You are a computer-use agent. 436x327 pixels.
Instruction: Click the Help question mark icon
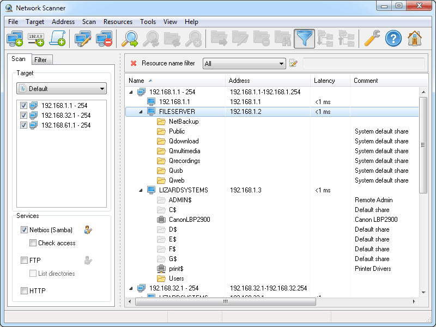tap(393, 39)
